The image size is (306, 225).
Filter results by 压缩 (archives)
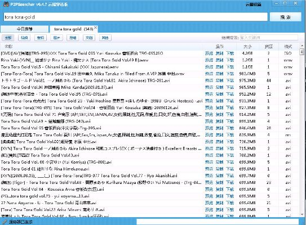click(73, 38)
